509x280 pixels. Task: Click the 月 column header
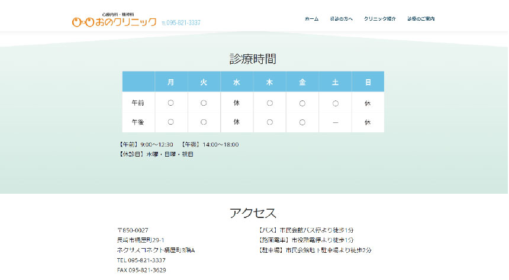(x=171, y=82)
